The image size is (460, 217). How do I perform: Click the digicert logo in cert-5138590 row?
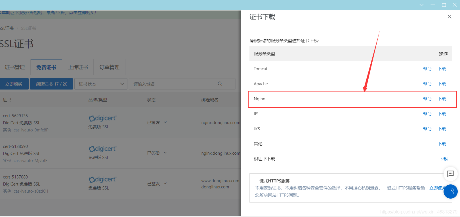coord(102,149)
